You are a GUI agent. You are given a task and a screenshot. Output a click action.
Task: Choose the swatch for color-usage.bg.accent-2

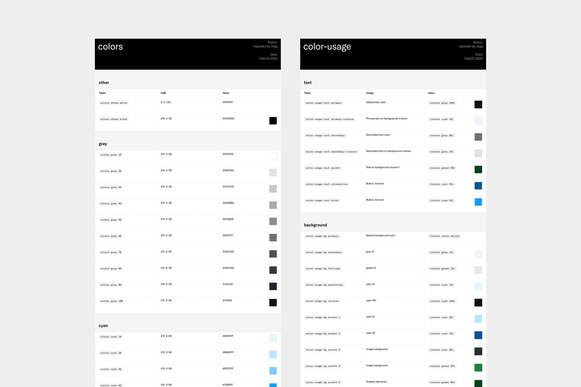pos(478,335)
